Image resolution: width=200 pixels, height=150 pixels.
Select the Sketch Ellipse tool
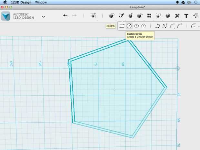pos(136,26)
